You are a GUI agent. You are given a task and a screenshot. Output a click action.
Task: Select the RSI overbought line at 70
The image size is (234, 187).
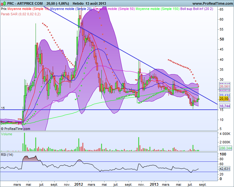[x=109, y=161]
